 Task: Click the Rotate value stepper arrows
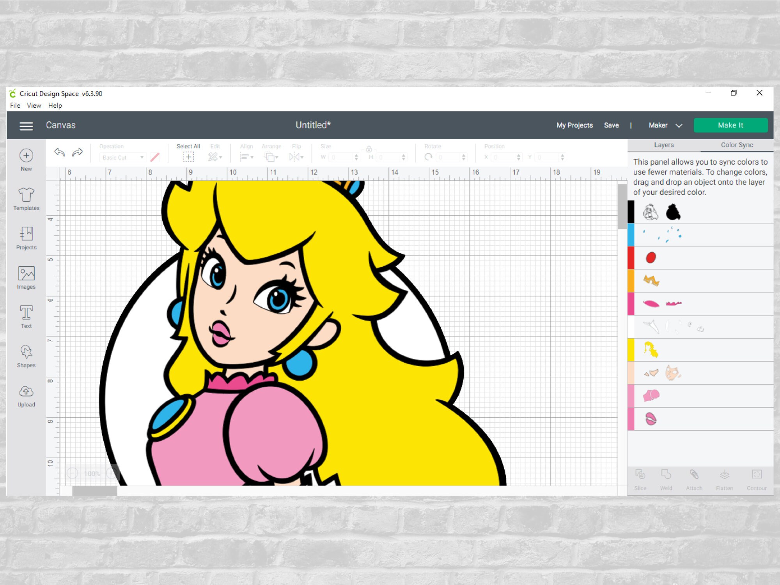point(464,157)
